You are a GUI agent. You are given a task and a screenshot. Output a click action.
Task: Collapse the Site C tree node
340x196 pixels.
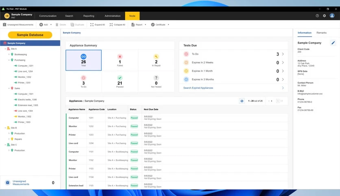click(x=5, y=145)
